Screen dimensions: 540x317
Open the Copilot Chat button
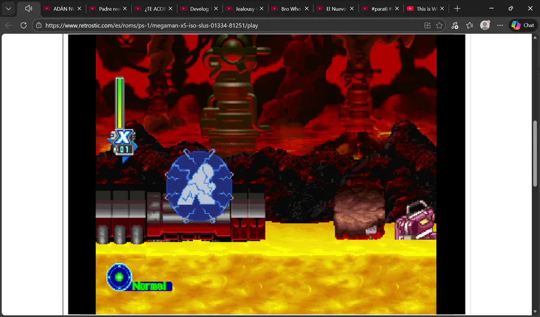click(x=523, y=25)
